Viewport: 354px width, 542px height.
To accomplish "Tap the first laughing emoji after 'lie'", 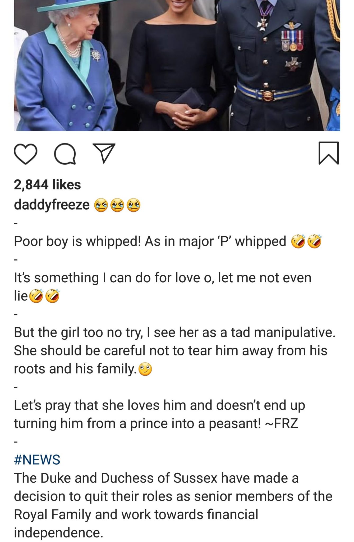I will tap(36, 296).
